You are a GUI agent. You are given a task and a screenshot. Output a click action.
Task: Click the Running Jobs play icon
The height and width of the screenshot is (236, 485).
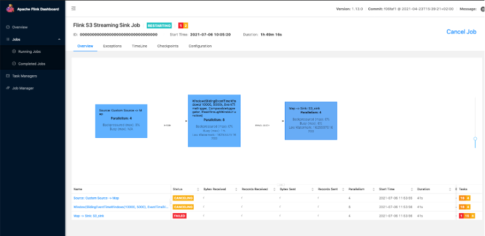pyautogui.click(x=14, y=51)
